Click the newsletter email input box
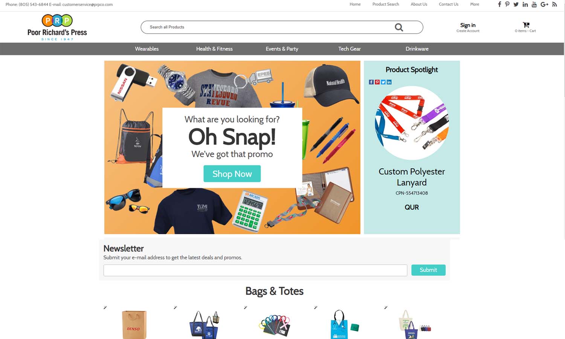Image resolution: width=565 pixels, height=339 pixels. (255, 270)
